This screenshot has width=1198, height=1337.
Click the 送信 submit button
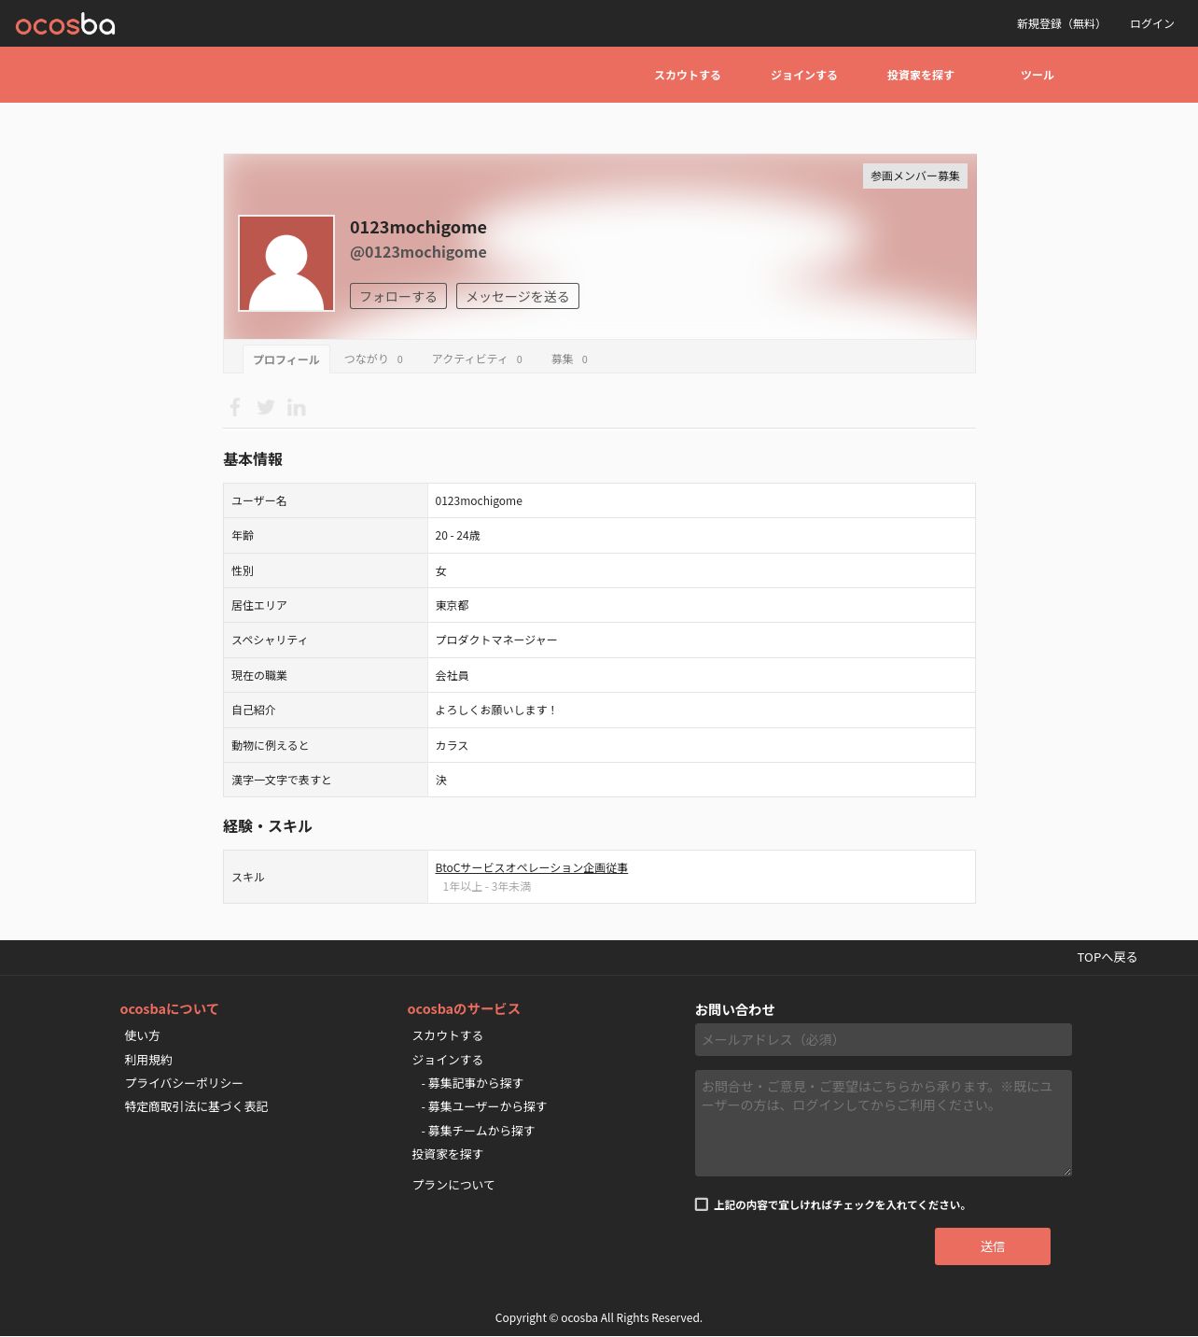click(993, 1247)
